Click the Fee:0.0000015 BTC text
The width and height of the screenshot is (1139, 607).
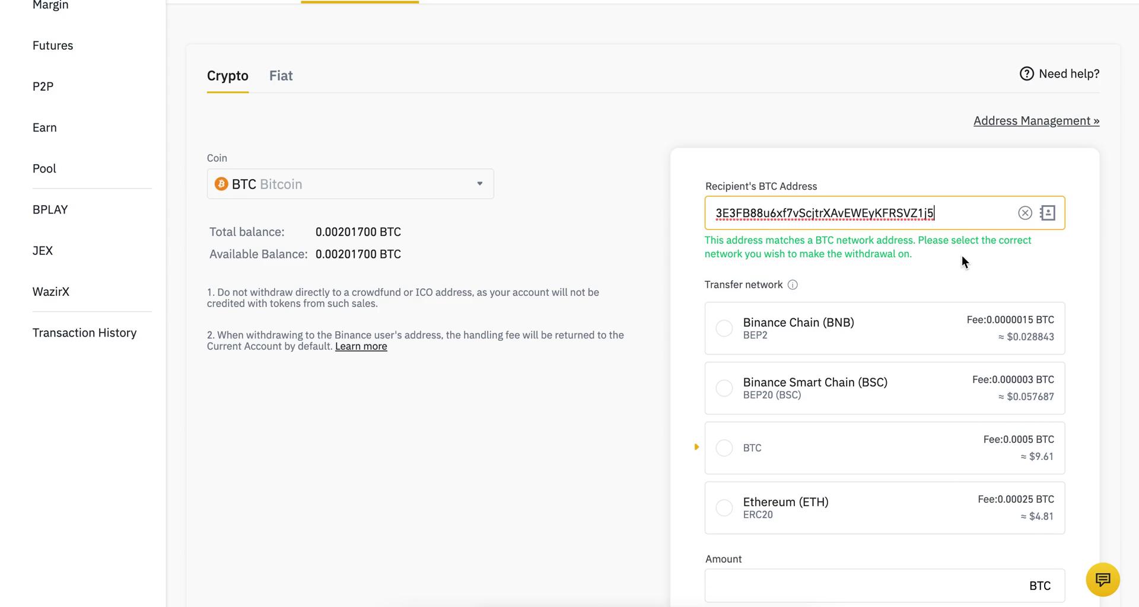click(x=1010, y=320)
